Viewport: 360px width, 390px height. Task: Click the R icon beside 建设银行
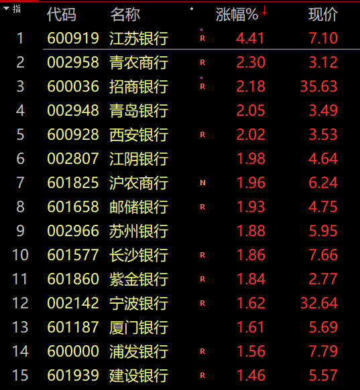(202, 375)
